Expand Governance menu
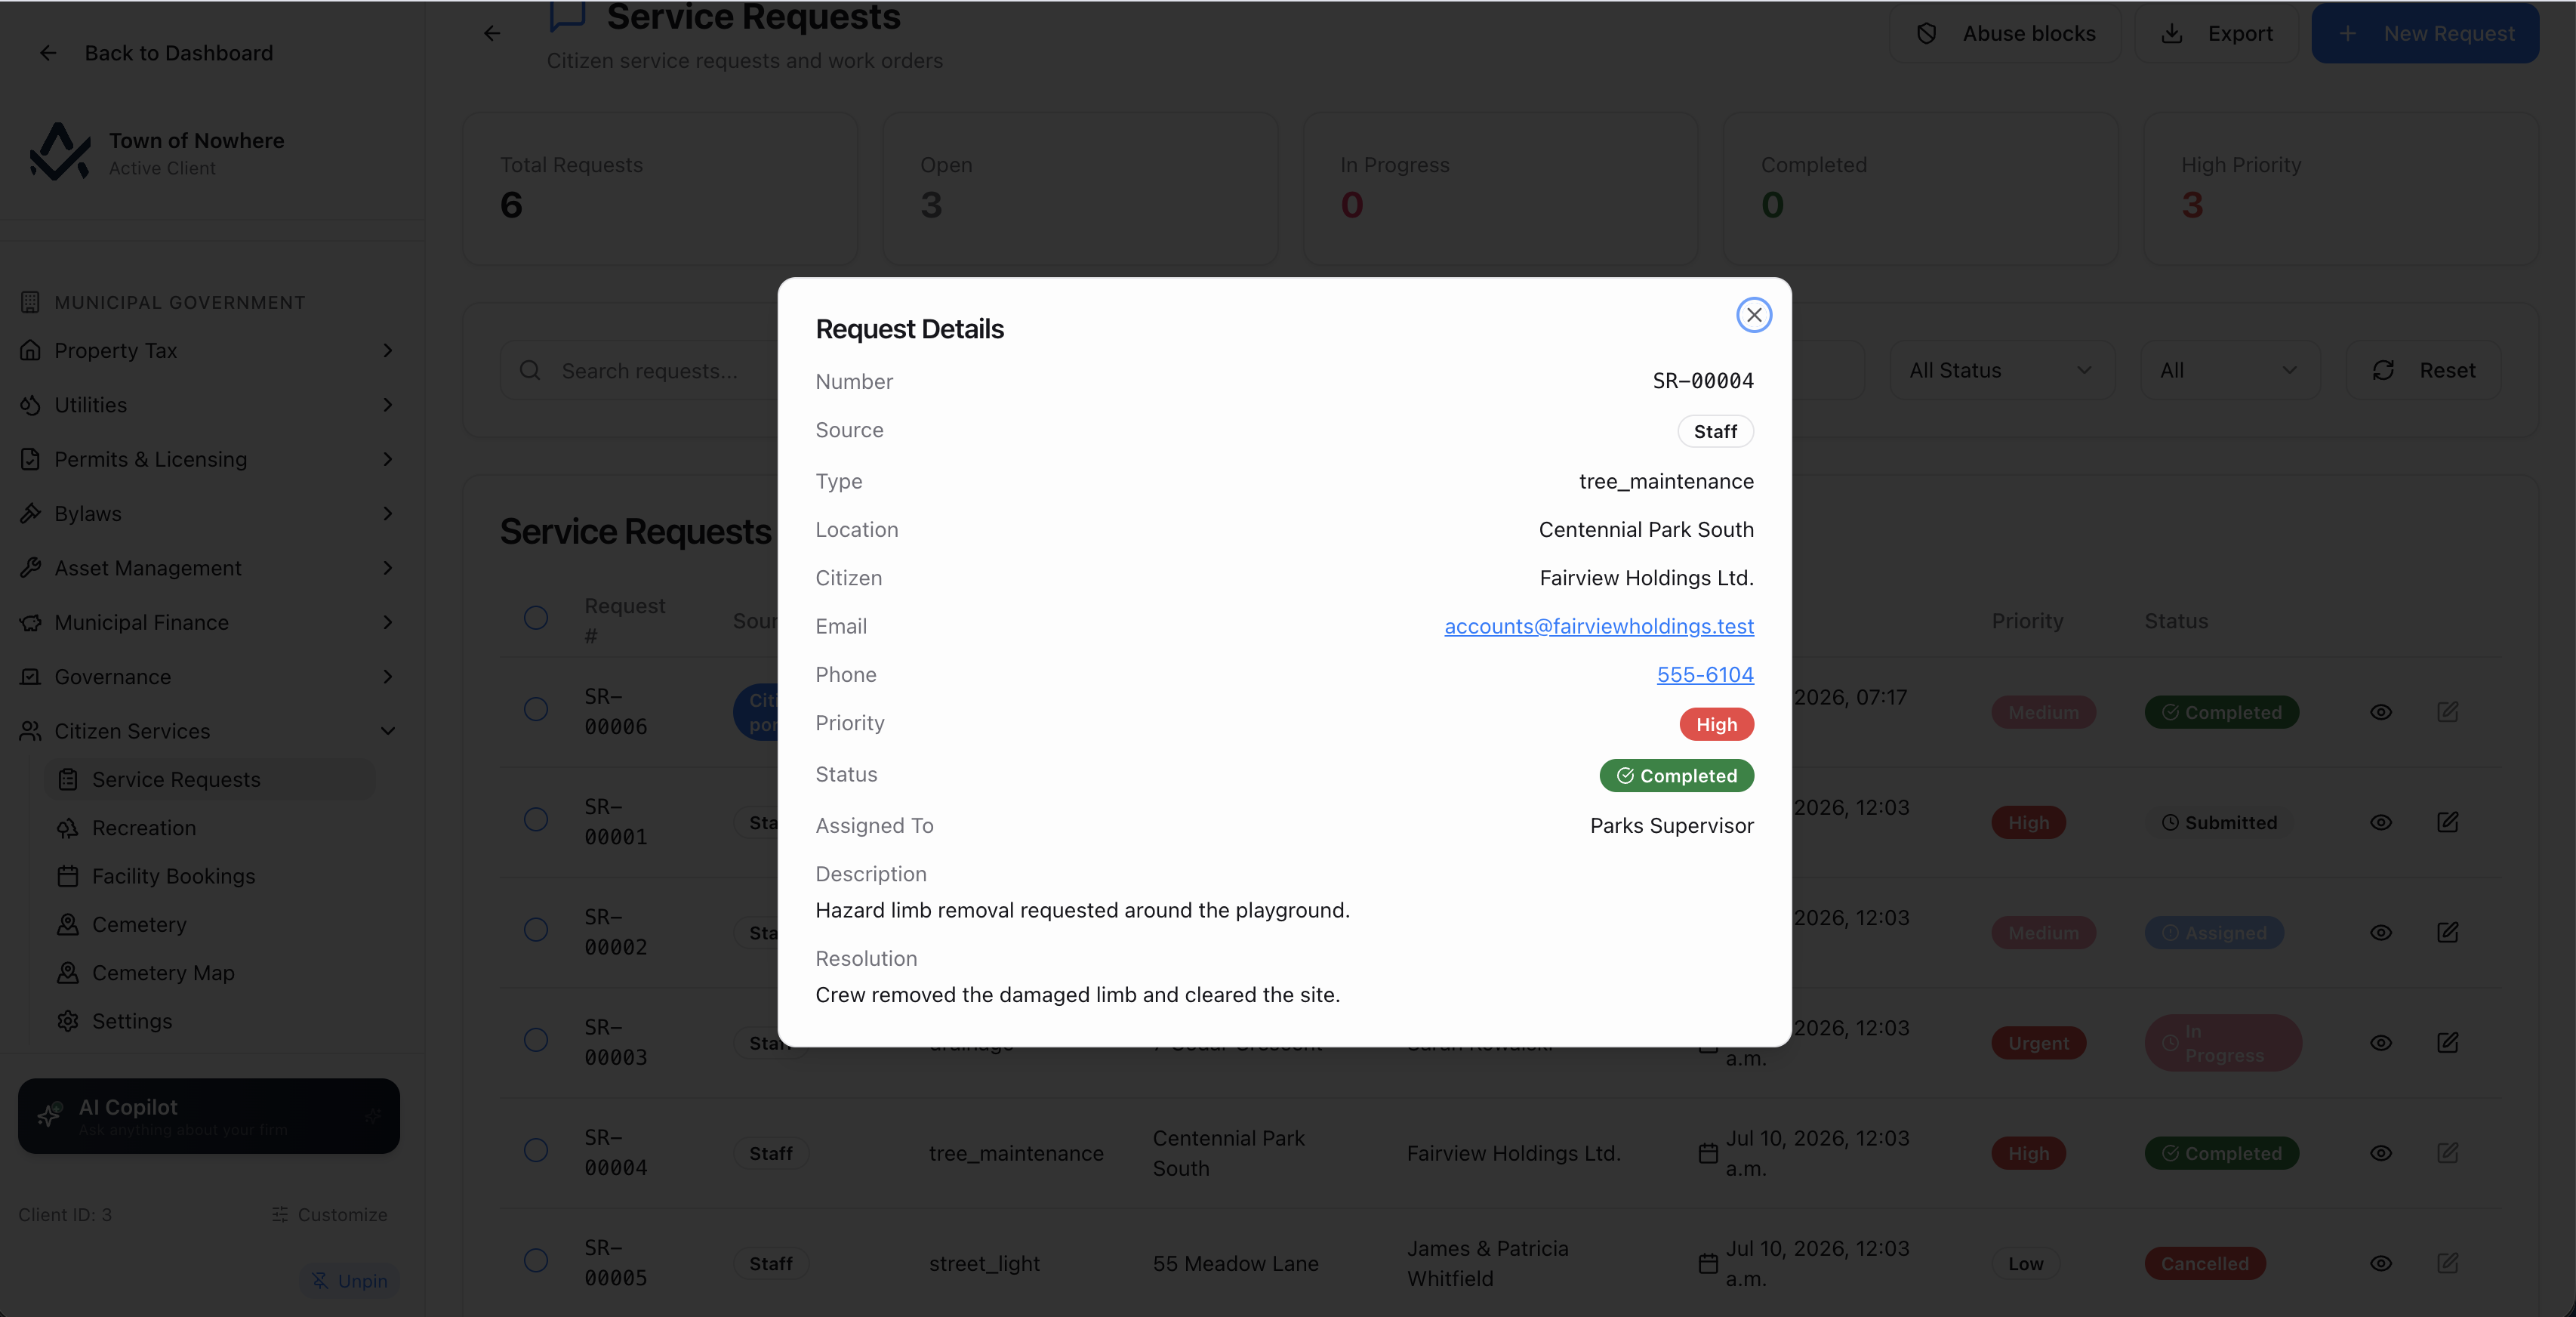 208,677
